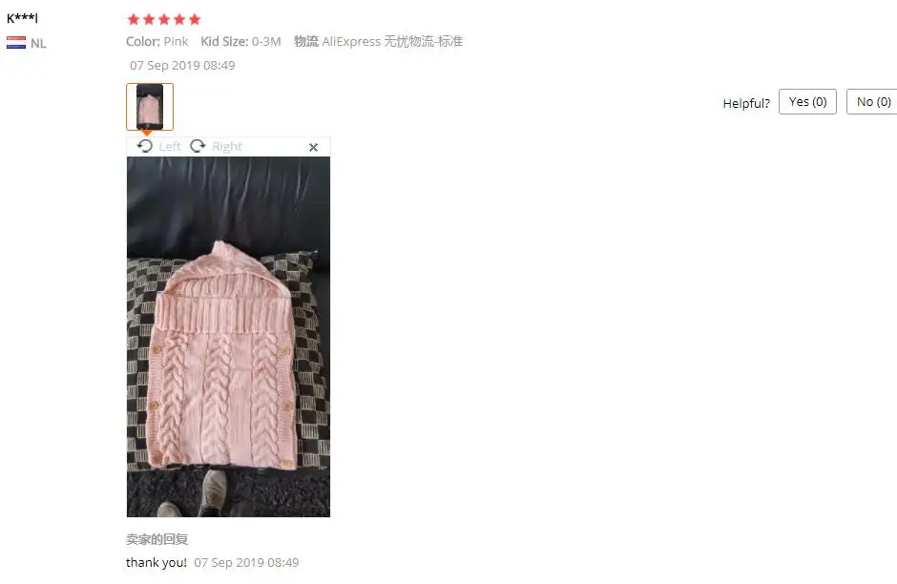Vote No (0) on review helpfulness
The height and width of the screenshot is (584, 897).
pos(872,102)
